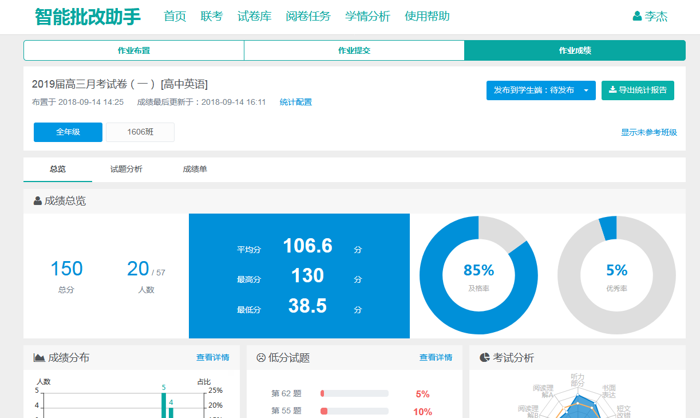Click the download icon on 导出统计报告
This screenshot has height=418, width=700.
pos(612,90)
